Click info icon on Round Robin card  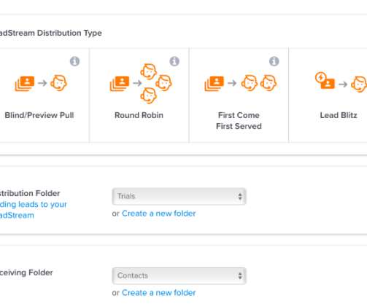tap(174, 61)
